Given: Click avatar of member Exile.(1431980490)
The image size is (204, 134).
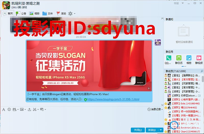Looking at the screenshot, I should coord(169,103).
